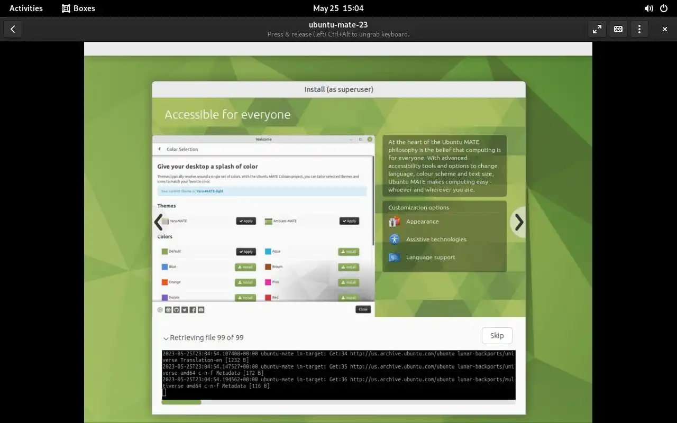The image size is (677, 423).
Task: Close the Boxes virtual machine window
Action: tap(665, 29)
